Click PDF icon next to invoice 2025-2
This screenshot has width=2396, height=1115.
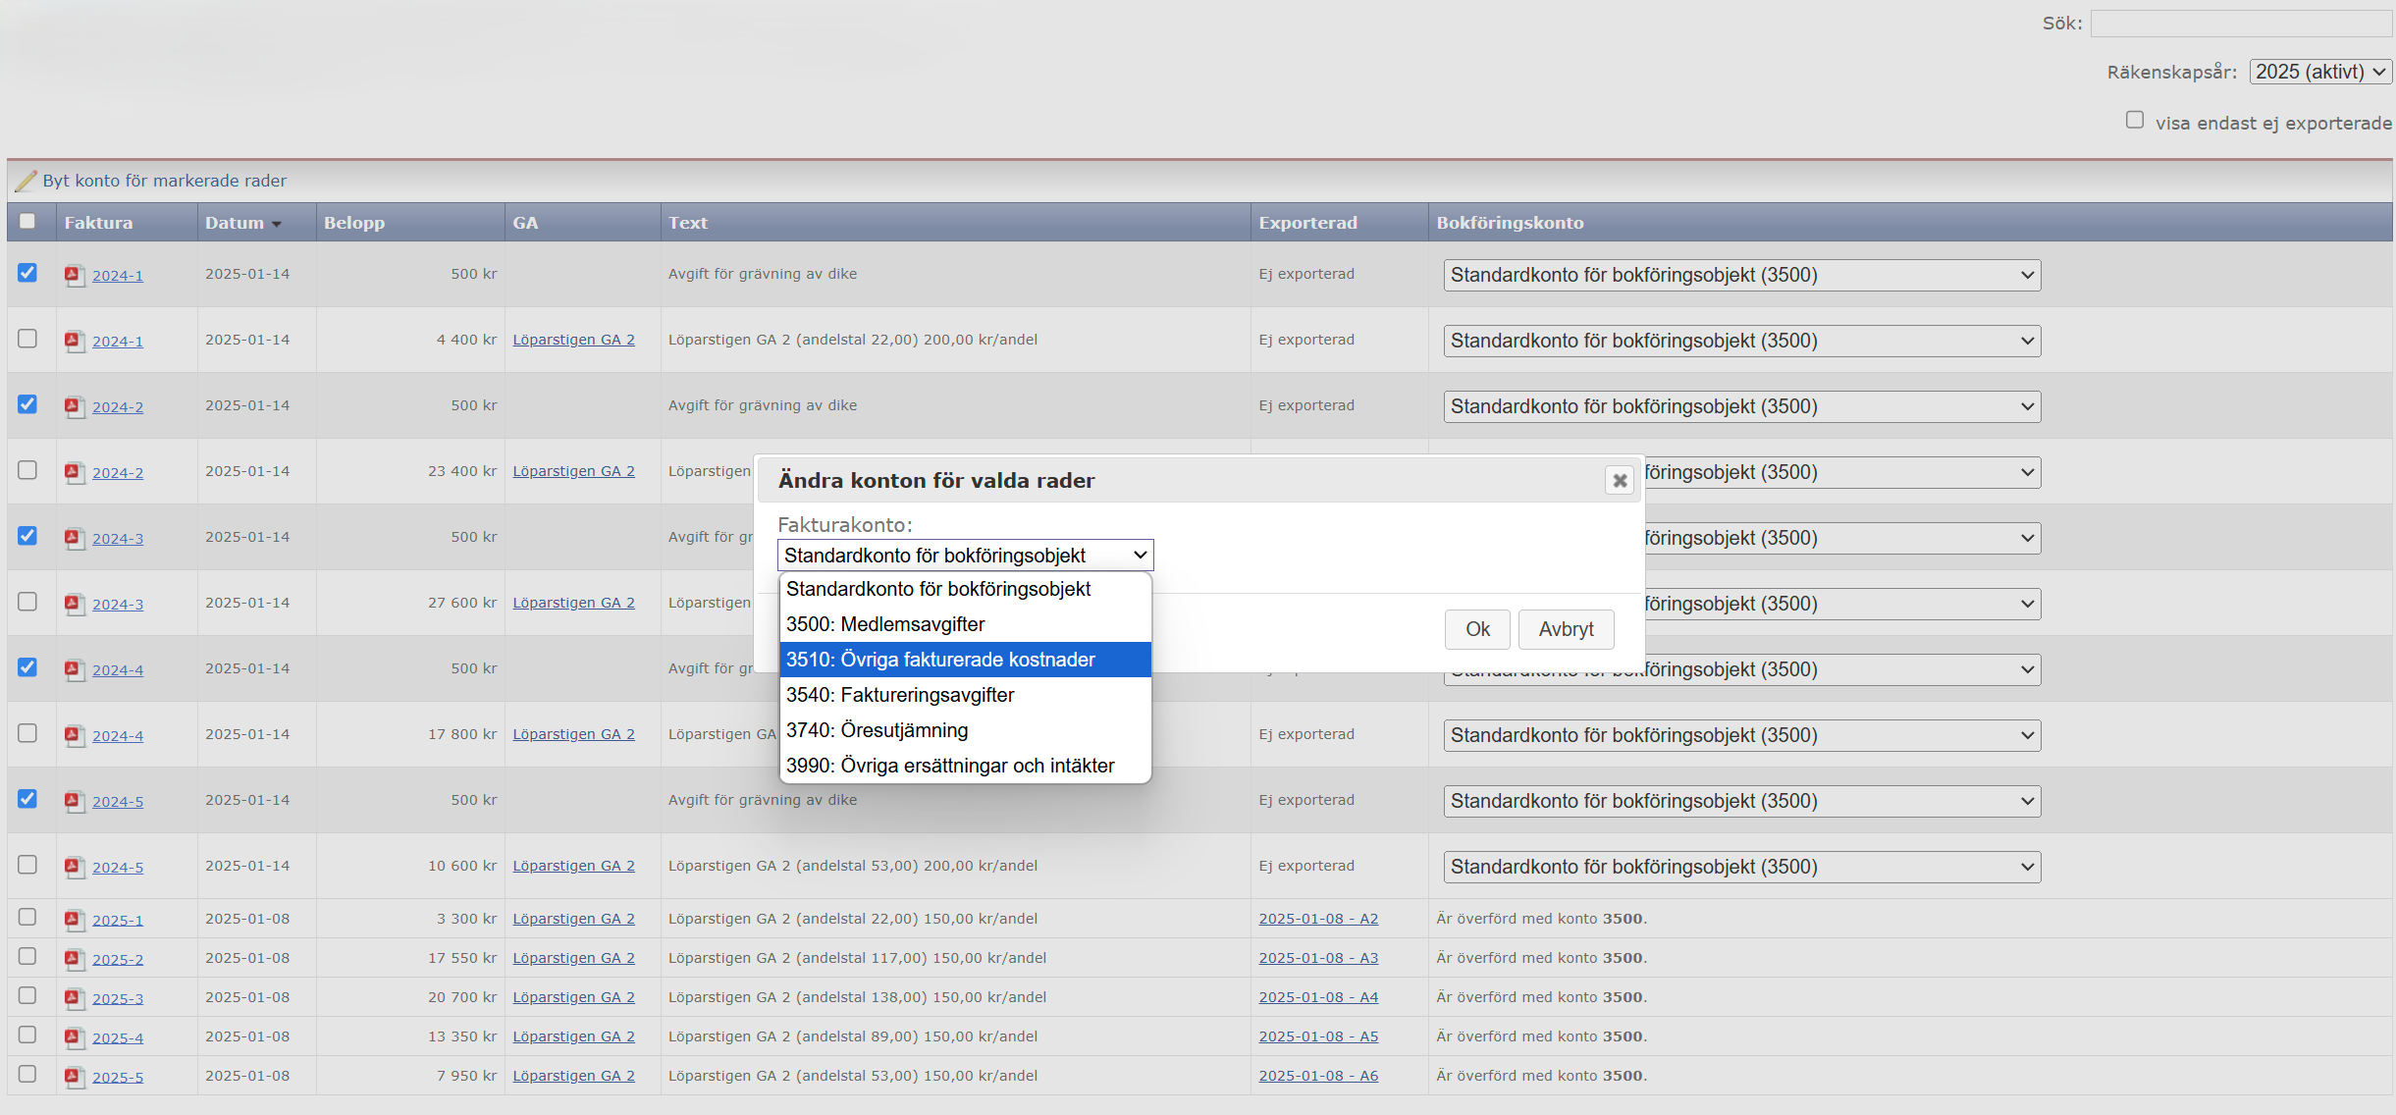(x=74, y=959)
